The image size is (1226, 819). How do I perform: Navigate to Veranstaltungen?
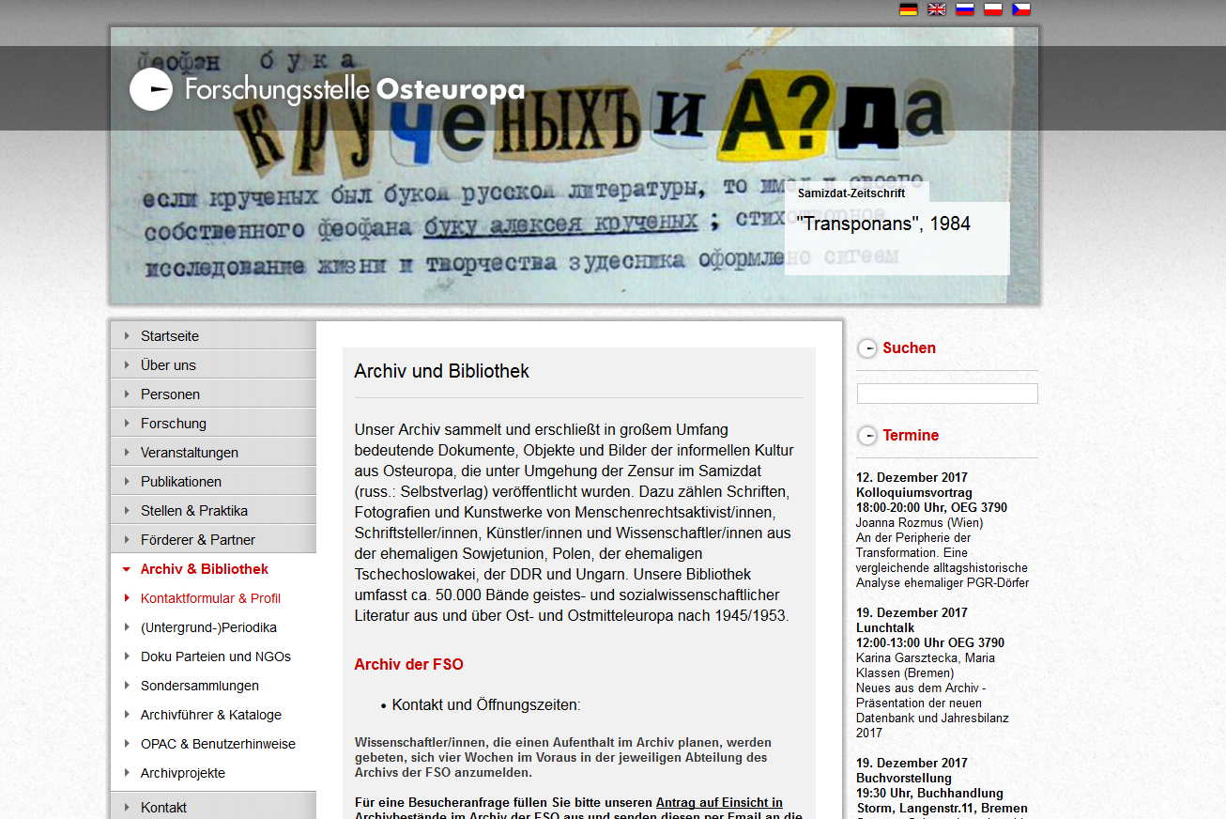click(x=190, y=452)
